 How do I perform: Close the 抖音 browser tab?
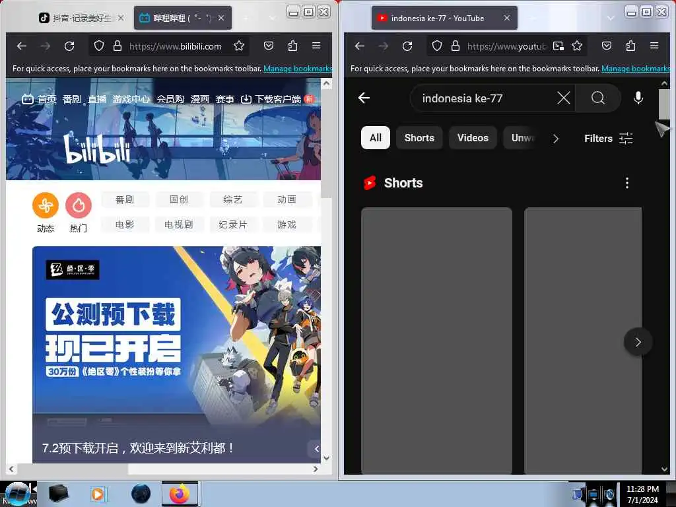pyautogui.click(x=121, y=18)
